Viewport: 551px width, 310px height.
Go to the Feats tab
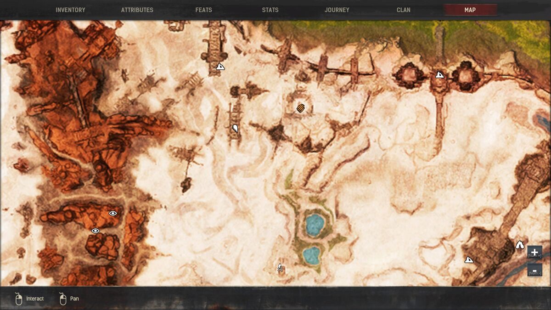204,10
